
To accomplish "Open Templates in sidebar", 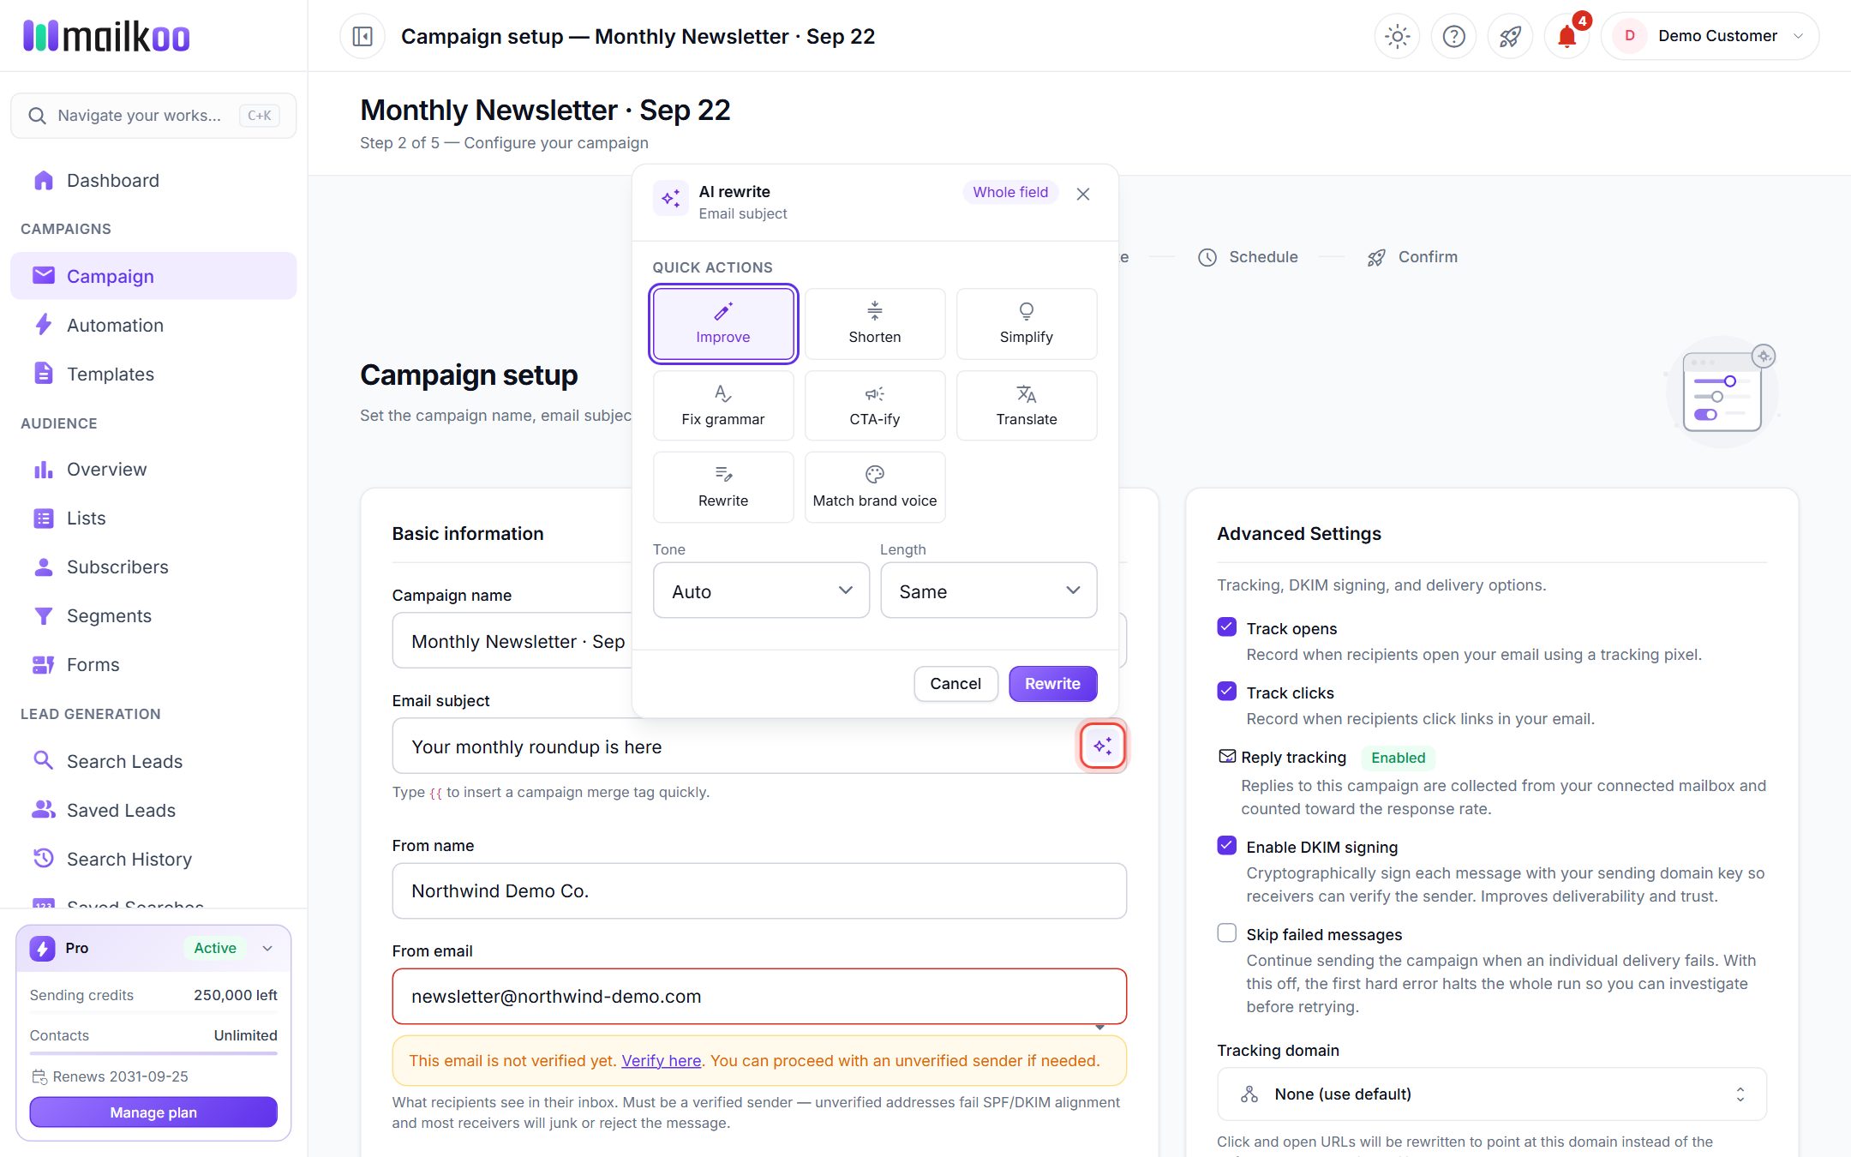I will tap(153, 374).
